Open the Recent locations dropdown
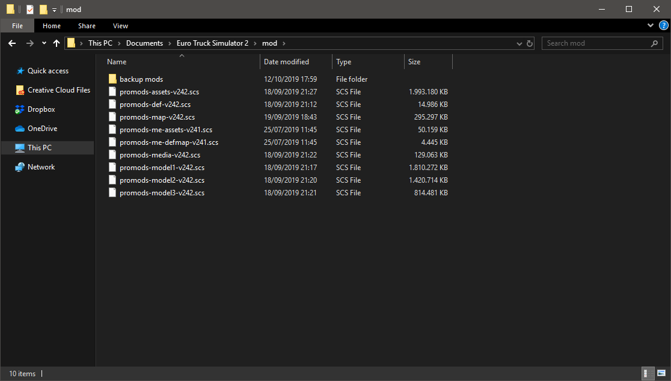Viewport: 671px width, 381px height. click(x=44, y=43)
